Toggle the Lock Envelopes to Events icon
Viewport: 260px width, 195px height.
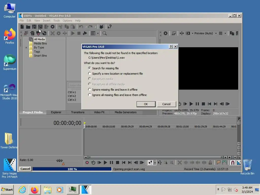pyautogui.click(x=210, y=163)
